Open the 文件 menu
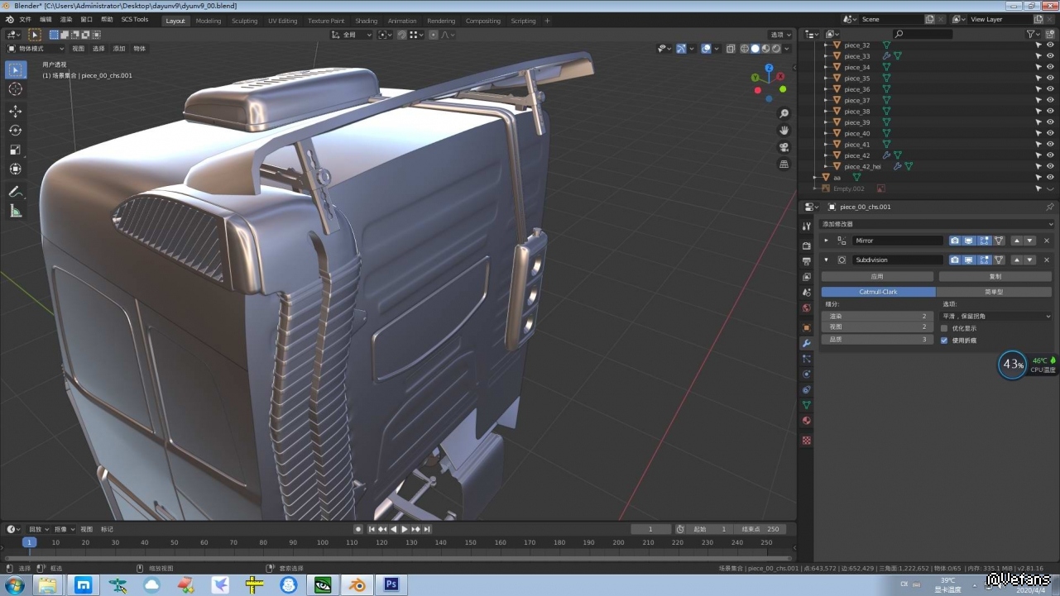This screenshot has height=596, width=1060. pos(25,19)
